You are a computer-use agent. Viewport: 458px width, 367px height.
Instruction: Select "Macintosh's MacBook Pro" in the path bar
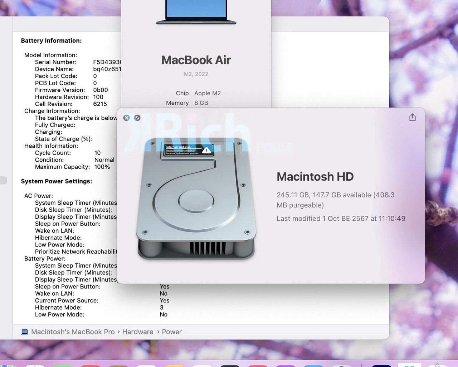73,332
